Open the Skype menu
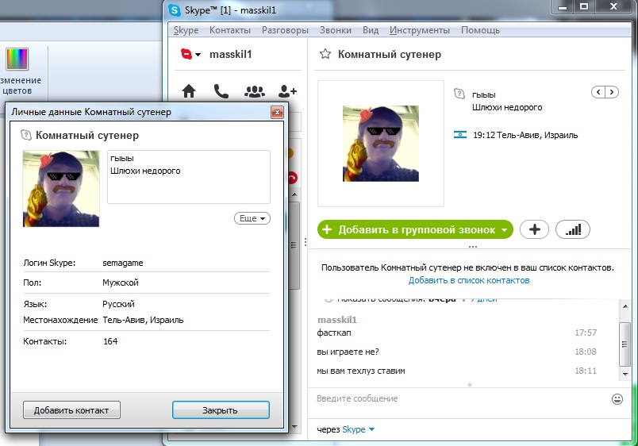The height and width of the screenshot is (446, 638). [186, 30]
